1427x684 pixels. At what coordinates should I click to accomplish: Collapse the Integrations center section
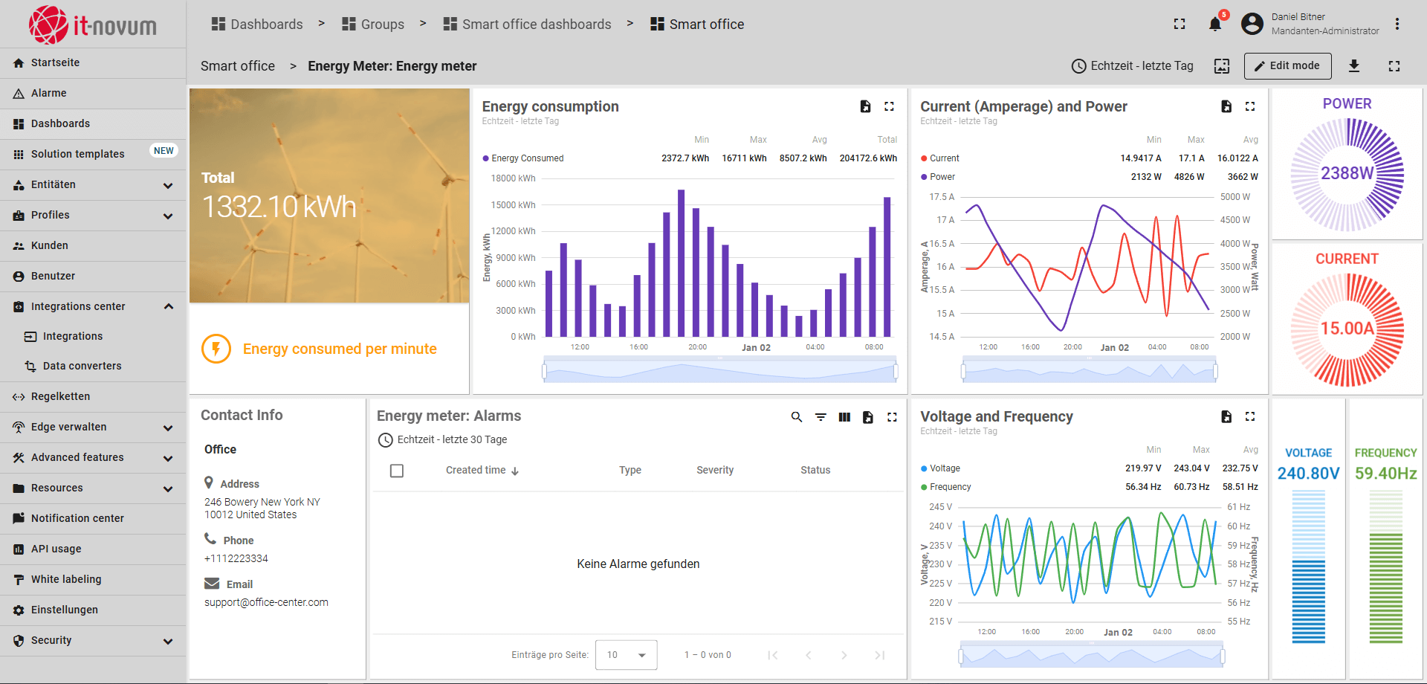click(168, 306)
